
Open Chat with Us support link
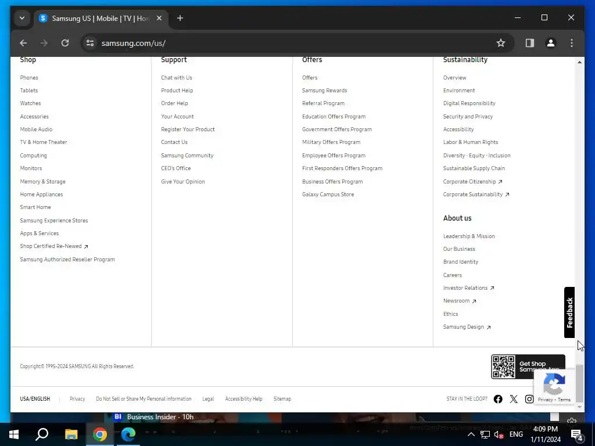click(177, 78)
